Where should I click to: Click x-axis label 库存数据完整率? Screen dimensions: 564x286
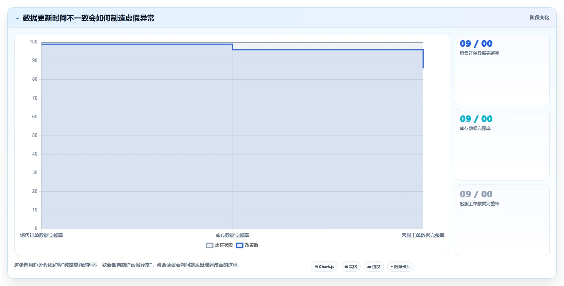click(232, 235)
